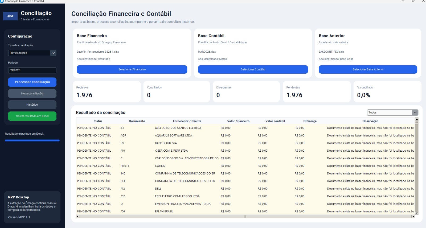The height and width of the screenshot is (228, 426).
Task: Click the Divergentes card
Action: pyautogui.click(x=246, y=92)
